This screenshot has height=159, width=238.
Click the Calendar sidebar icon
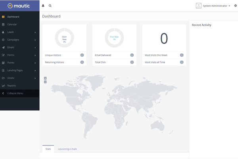tap(3, 24)
